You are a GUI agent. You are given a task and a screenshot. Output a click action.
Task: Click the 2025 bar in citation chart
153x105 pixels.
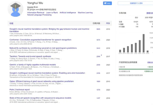(148, 52)
